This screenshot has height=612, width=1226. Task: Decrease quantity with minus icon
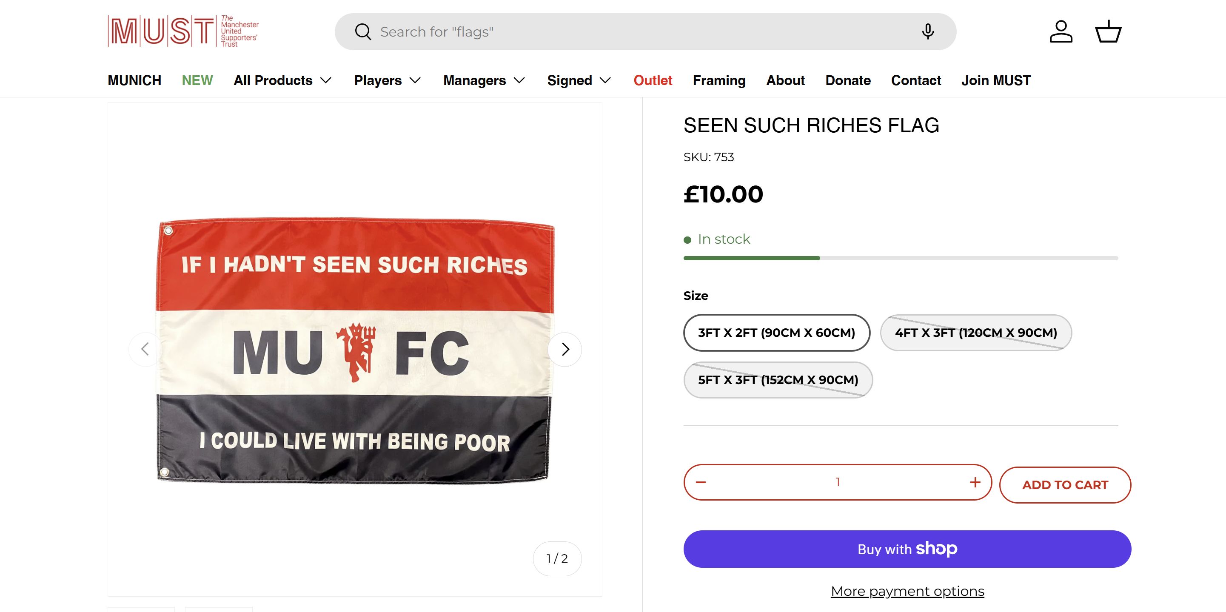coord(701,482)
